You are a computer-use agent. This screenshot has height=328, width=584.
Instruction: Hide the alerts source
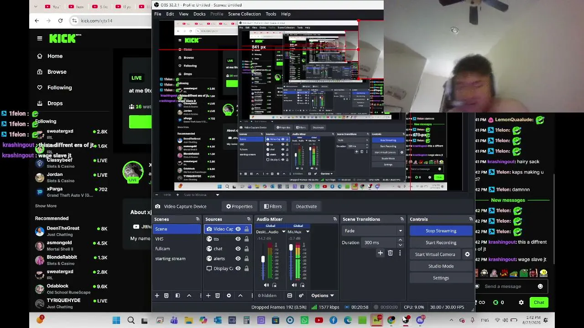(238, 259)
